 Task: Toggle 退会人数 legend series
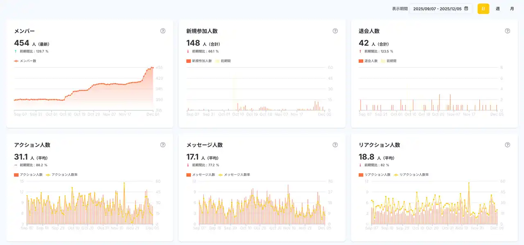coord(368,61)
